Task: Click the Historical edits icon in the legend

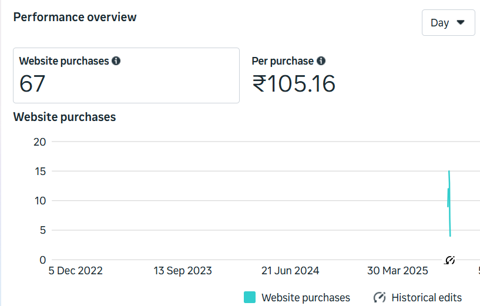Action: click(380, 297)
